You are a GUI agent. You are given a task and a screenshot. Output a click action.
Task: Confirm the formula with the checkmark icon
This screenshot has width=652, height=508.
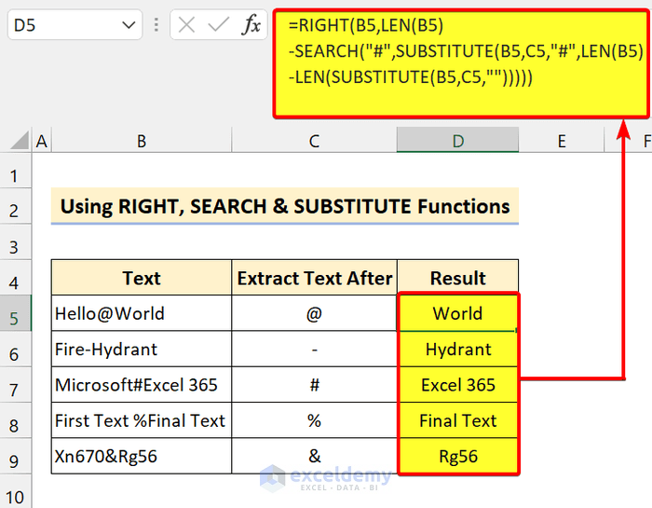click(x=218, y=25)
